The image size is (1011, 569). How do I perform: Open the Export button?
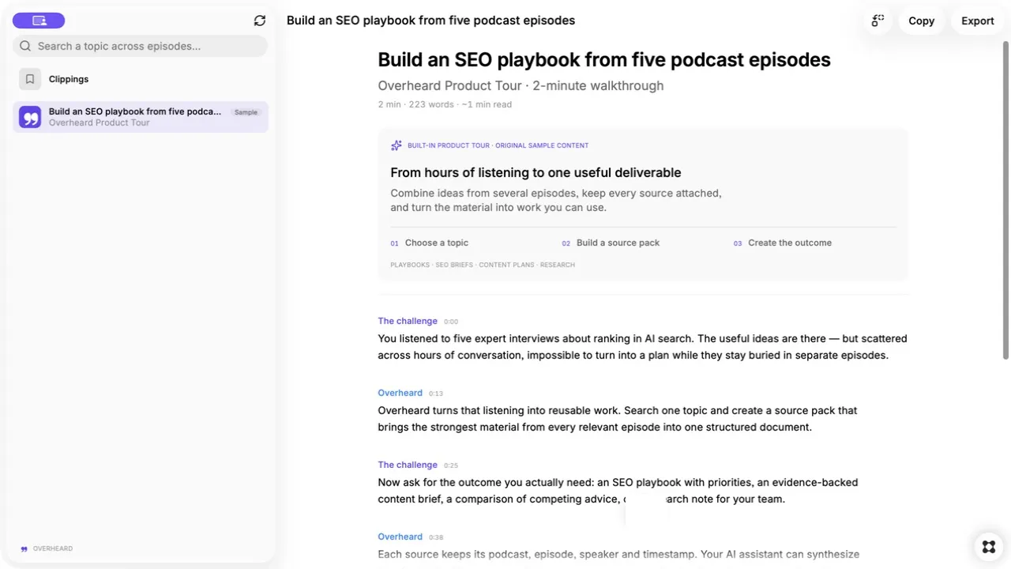[978, 21]
